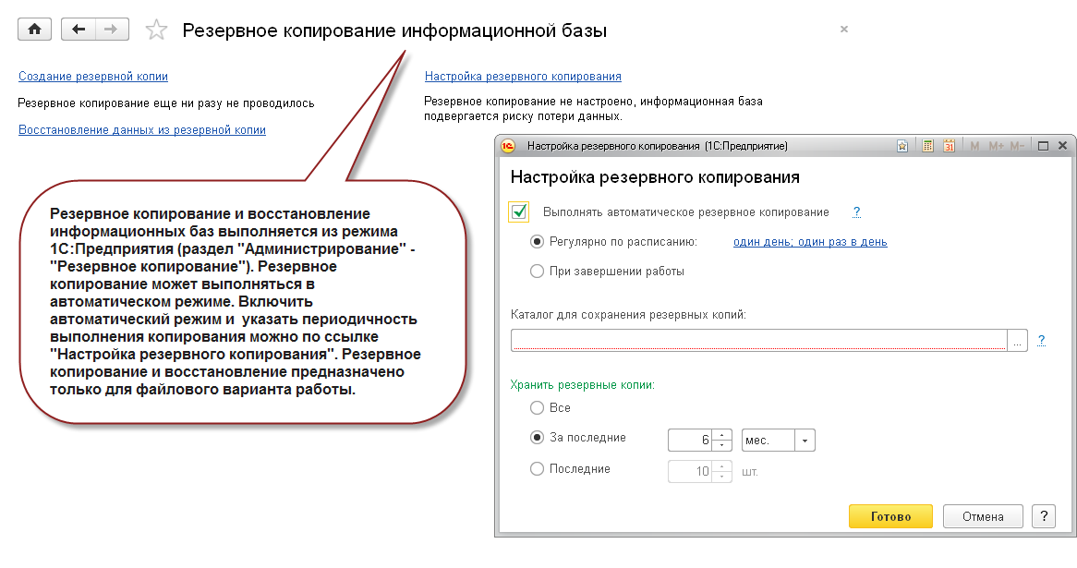Click 'Резервное копирование еще ни разу не проводилось' text

[x=166, y=103]
